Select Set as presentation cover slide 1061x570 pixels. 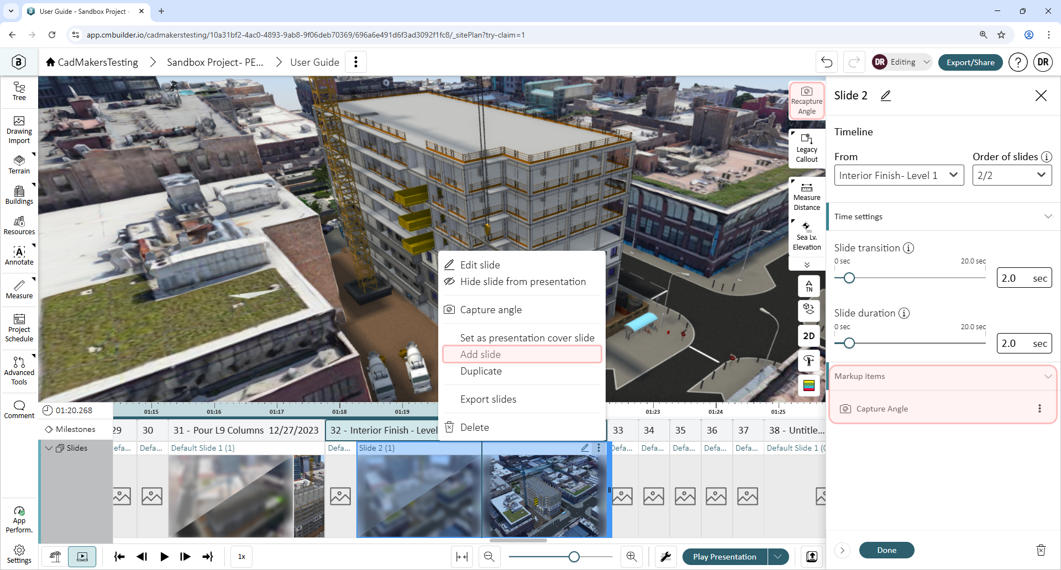tap(522, 337)
